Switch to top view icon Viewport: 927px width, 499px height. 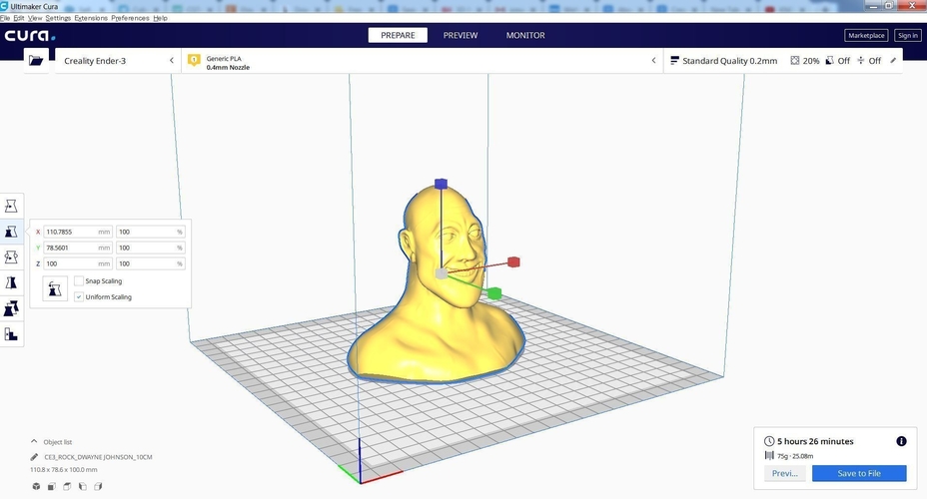(x=67, y=487)
